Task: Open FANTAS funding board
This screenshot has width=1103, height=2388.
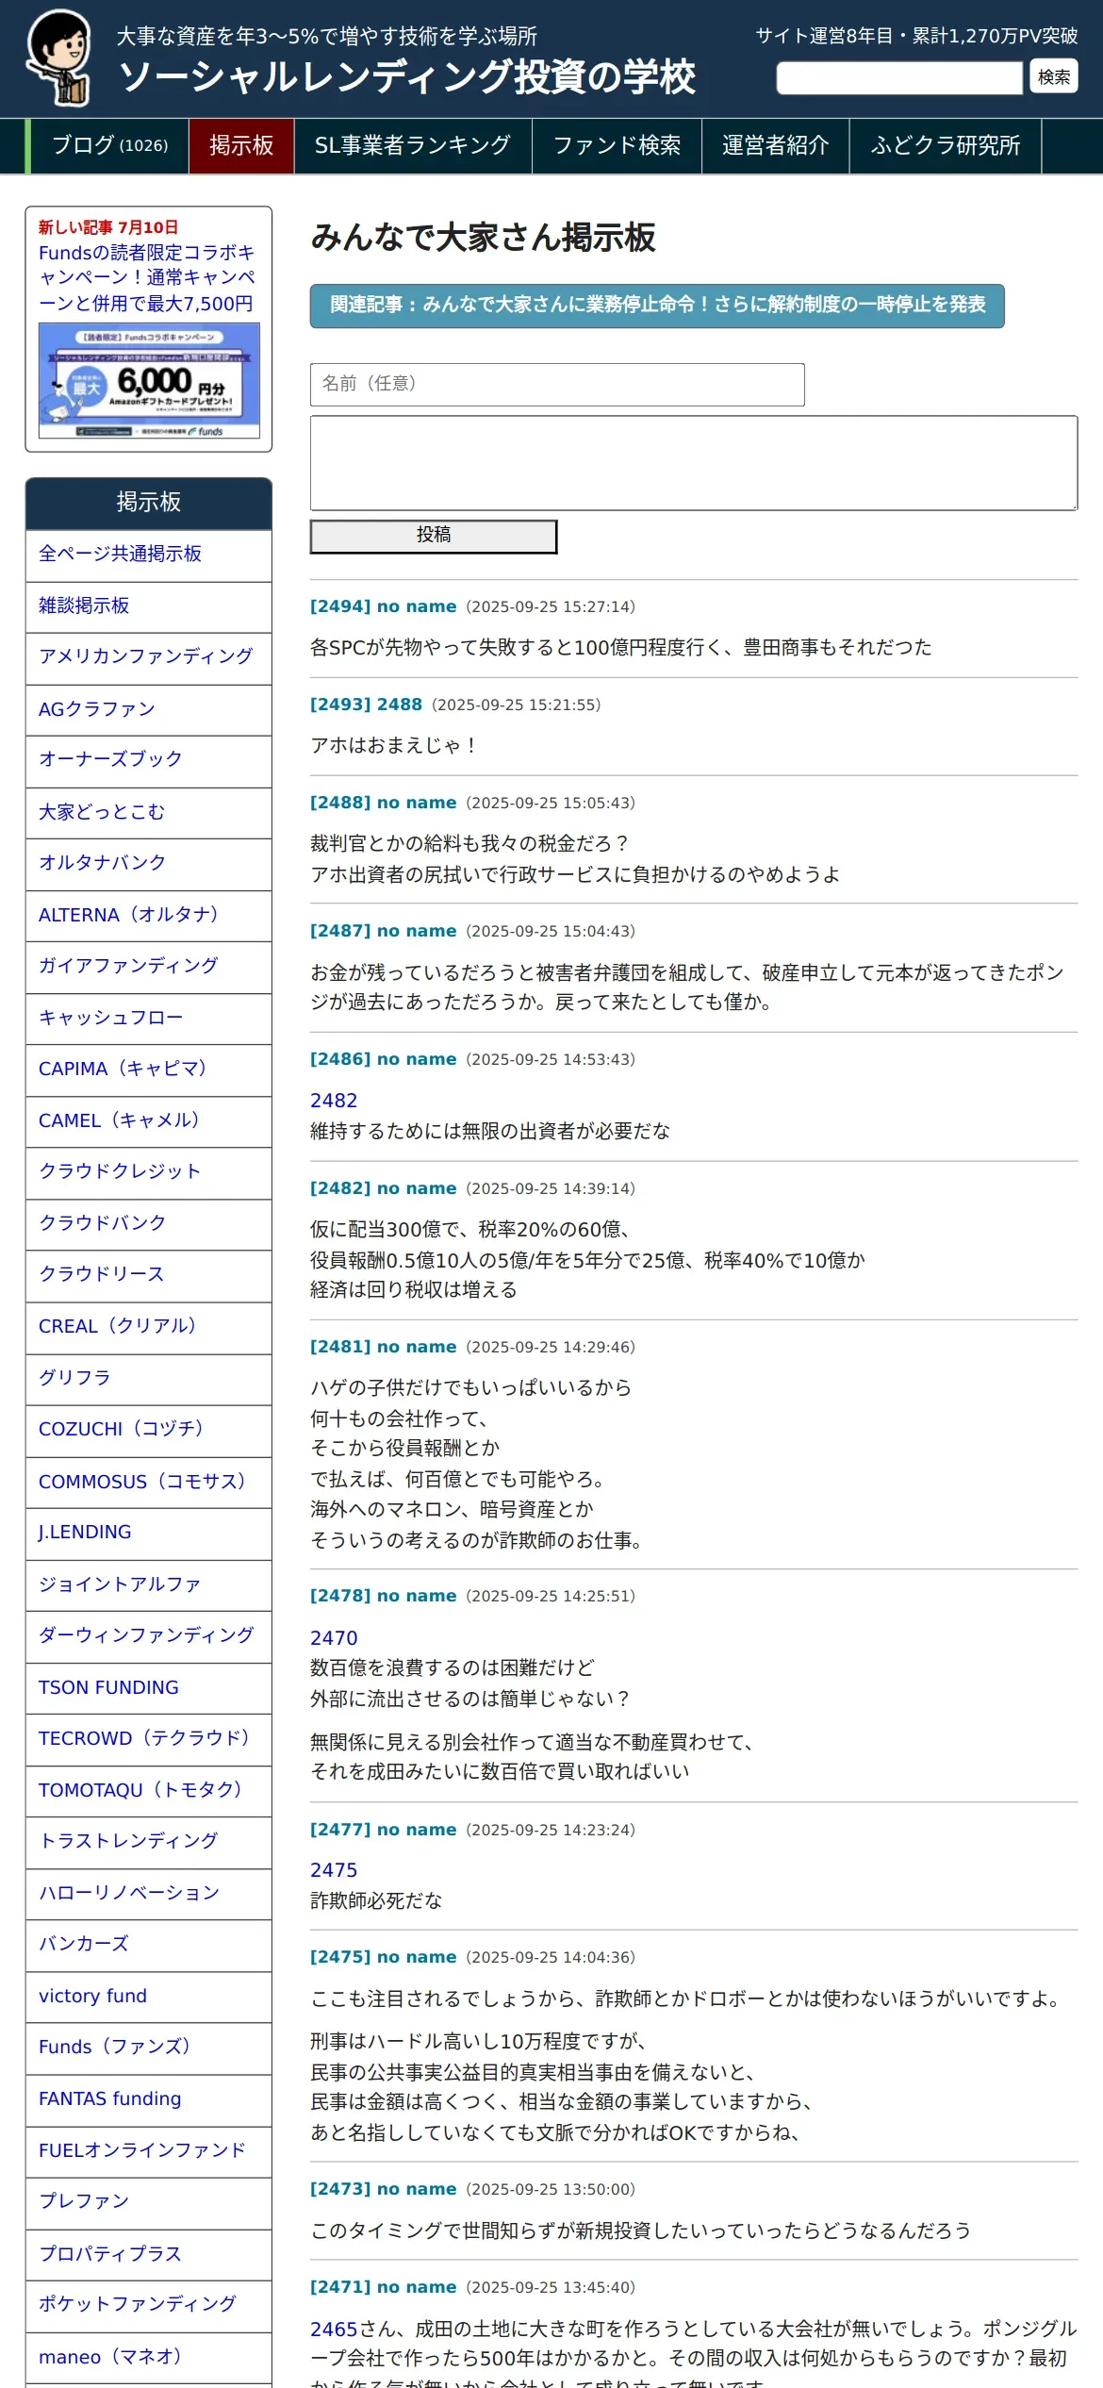Action: [149, 2098]
